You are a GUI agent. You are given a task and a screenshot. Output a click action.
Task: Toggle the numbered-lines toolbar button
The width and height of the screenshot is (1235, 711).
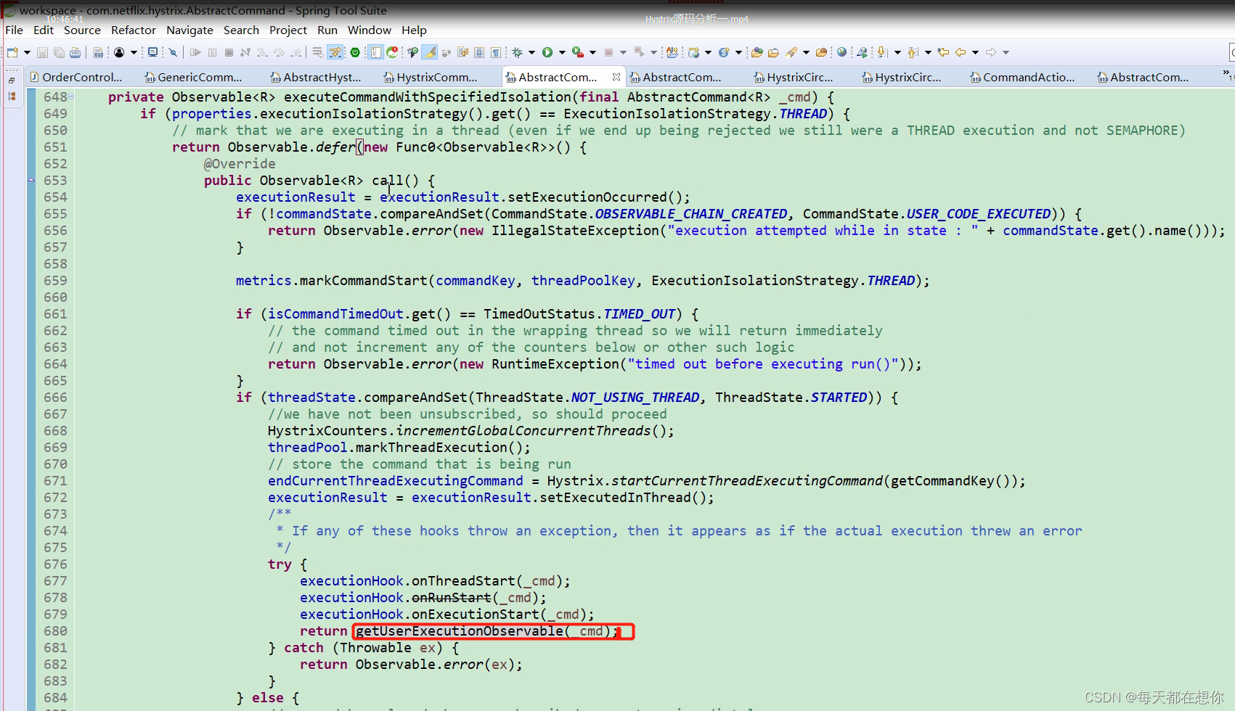(x=375, y=52)
